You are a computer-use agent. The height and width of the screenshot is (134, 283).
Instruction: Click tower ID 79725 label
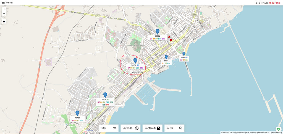coord(77,118)
